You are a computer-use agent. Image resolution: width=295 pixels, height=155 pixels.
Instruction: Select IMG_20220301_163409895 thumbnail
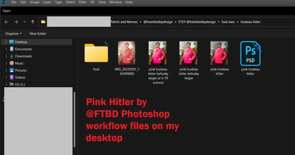click(x=127, y=53)
